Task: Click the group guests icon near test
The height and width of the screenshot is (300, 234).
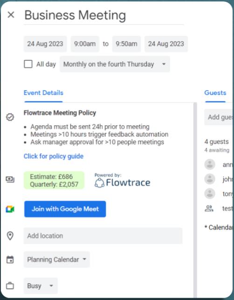Action: click(x=209, y=208)
